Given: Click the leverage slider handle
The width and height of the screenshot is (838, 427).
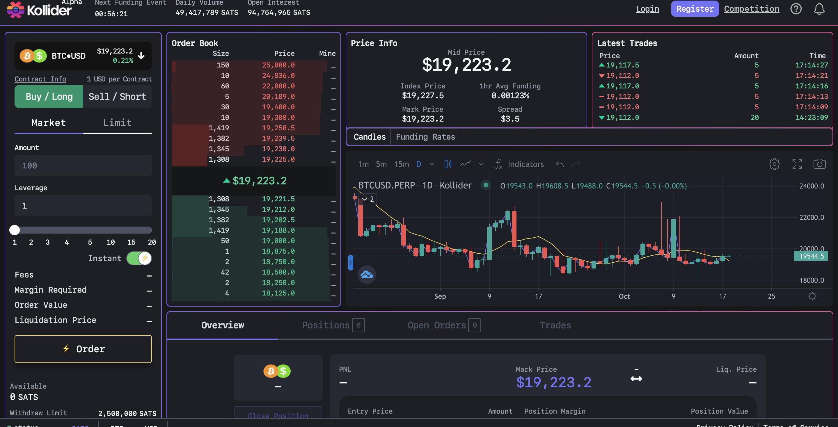Looking at the screenshot, I should [x=15, y=230].
